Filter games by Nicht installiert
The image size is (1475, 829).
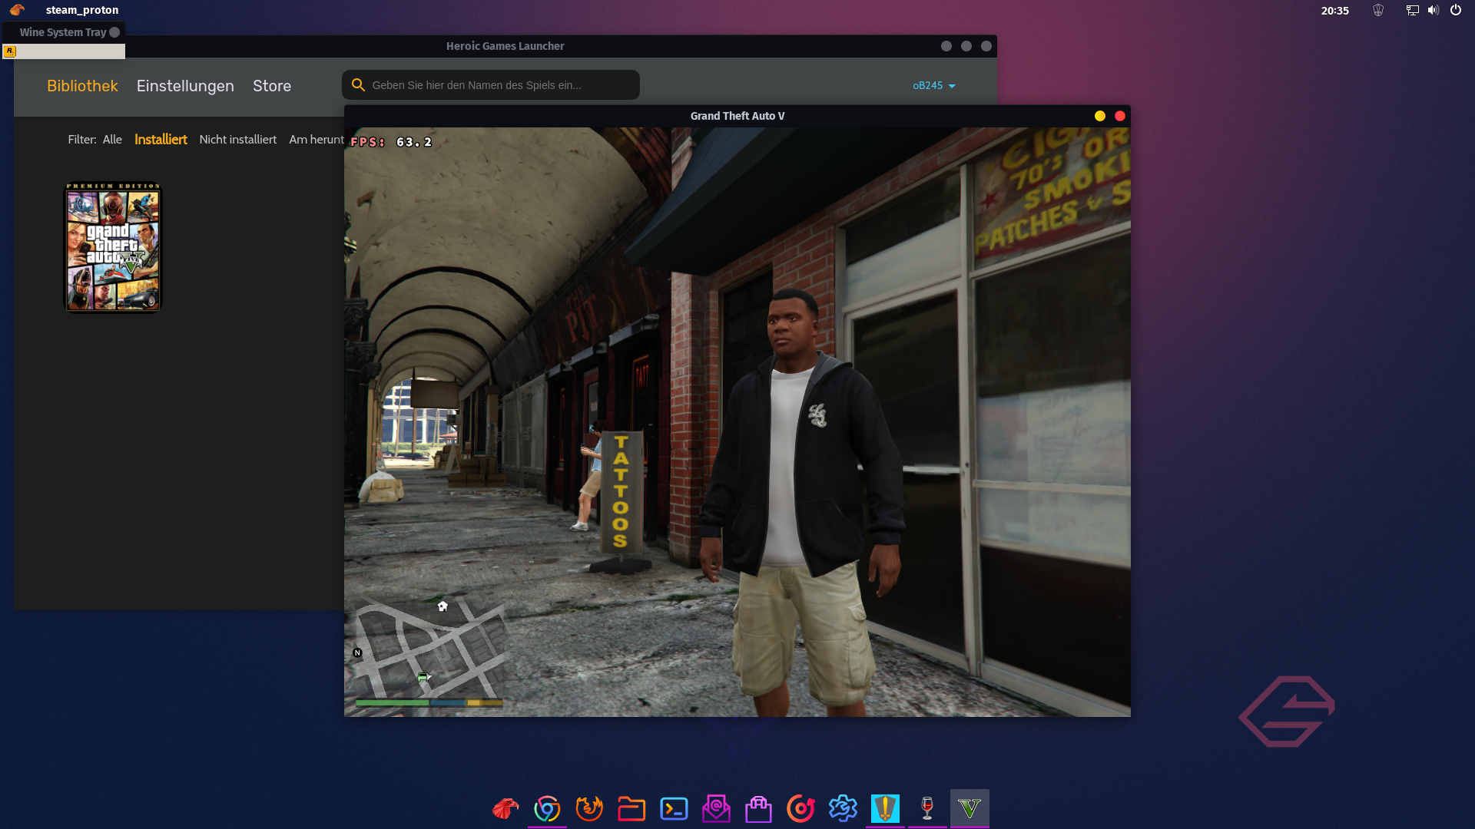237,139
